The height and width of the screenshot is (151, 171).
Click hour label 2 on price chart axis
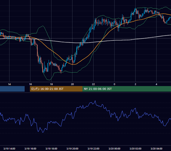pyautogui.click(x=136, y=84)
